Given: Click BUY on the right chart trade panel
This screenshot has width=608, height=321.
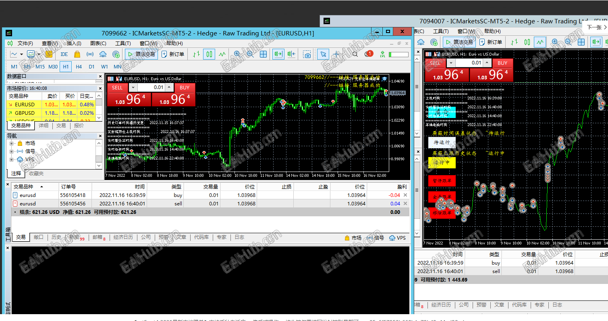Looking at the screenshot, I should 502,63.
